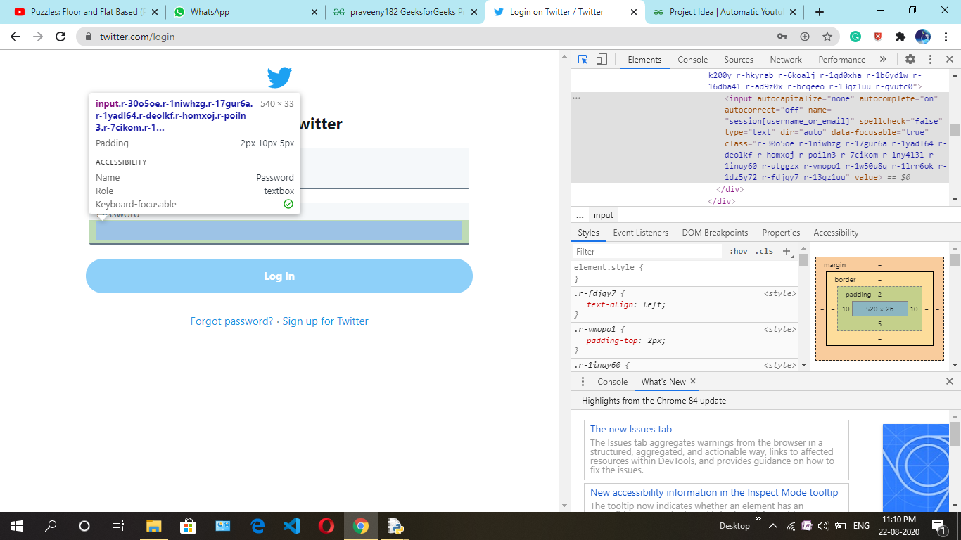Expand the collapsed ellipsis in DOM tree
The height and width of the screenshot is (540, 961).
click(577, 98)
